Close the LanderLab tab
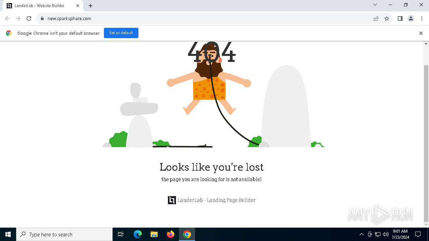The height and width of the screenshot is (241, 429). click(77, 6)
